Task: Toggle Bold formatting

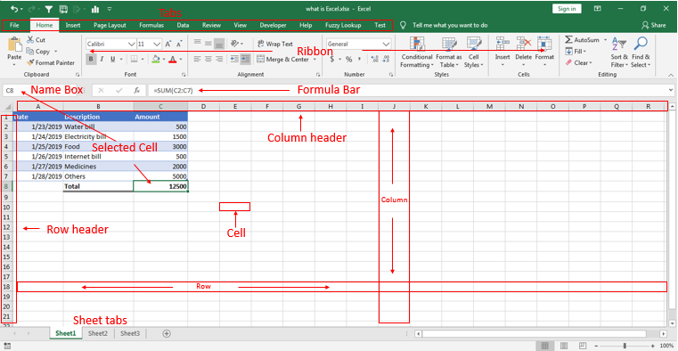Action: (x=91, y=59)
